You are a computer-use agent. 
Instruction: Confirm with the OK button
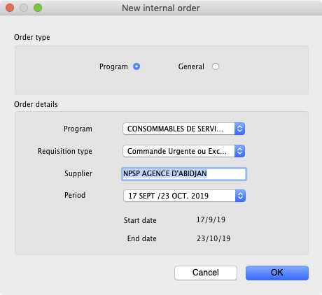pos(277,273)
